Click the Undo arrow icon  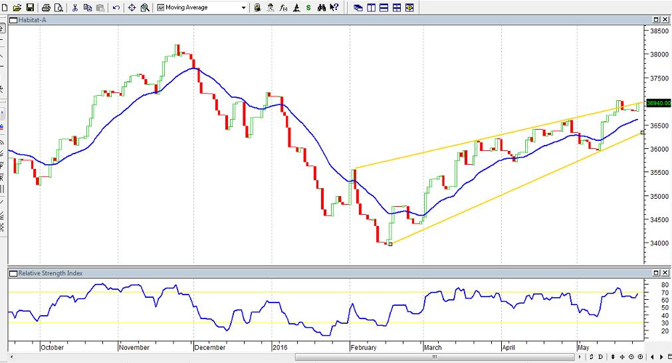(116, 8)
